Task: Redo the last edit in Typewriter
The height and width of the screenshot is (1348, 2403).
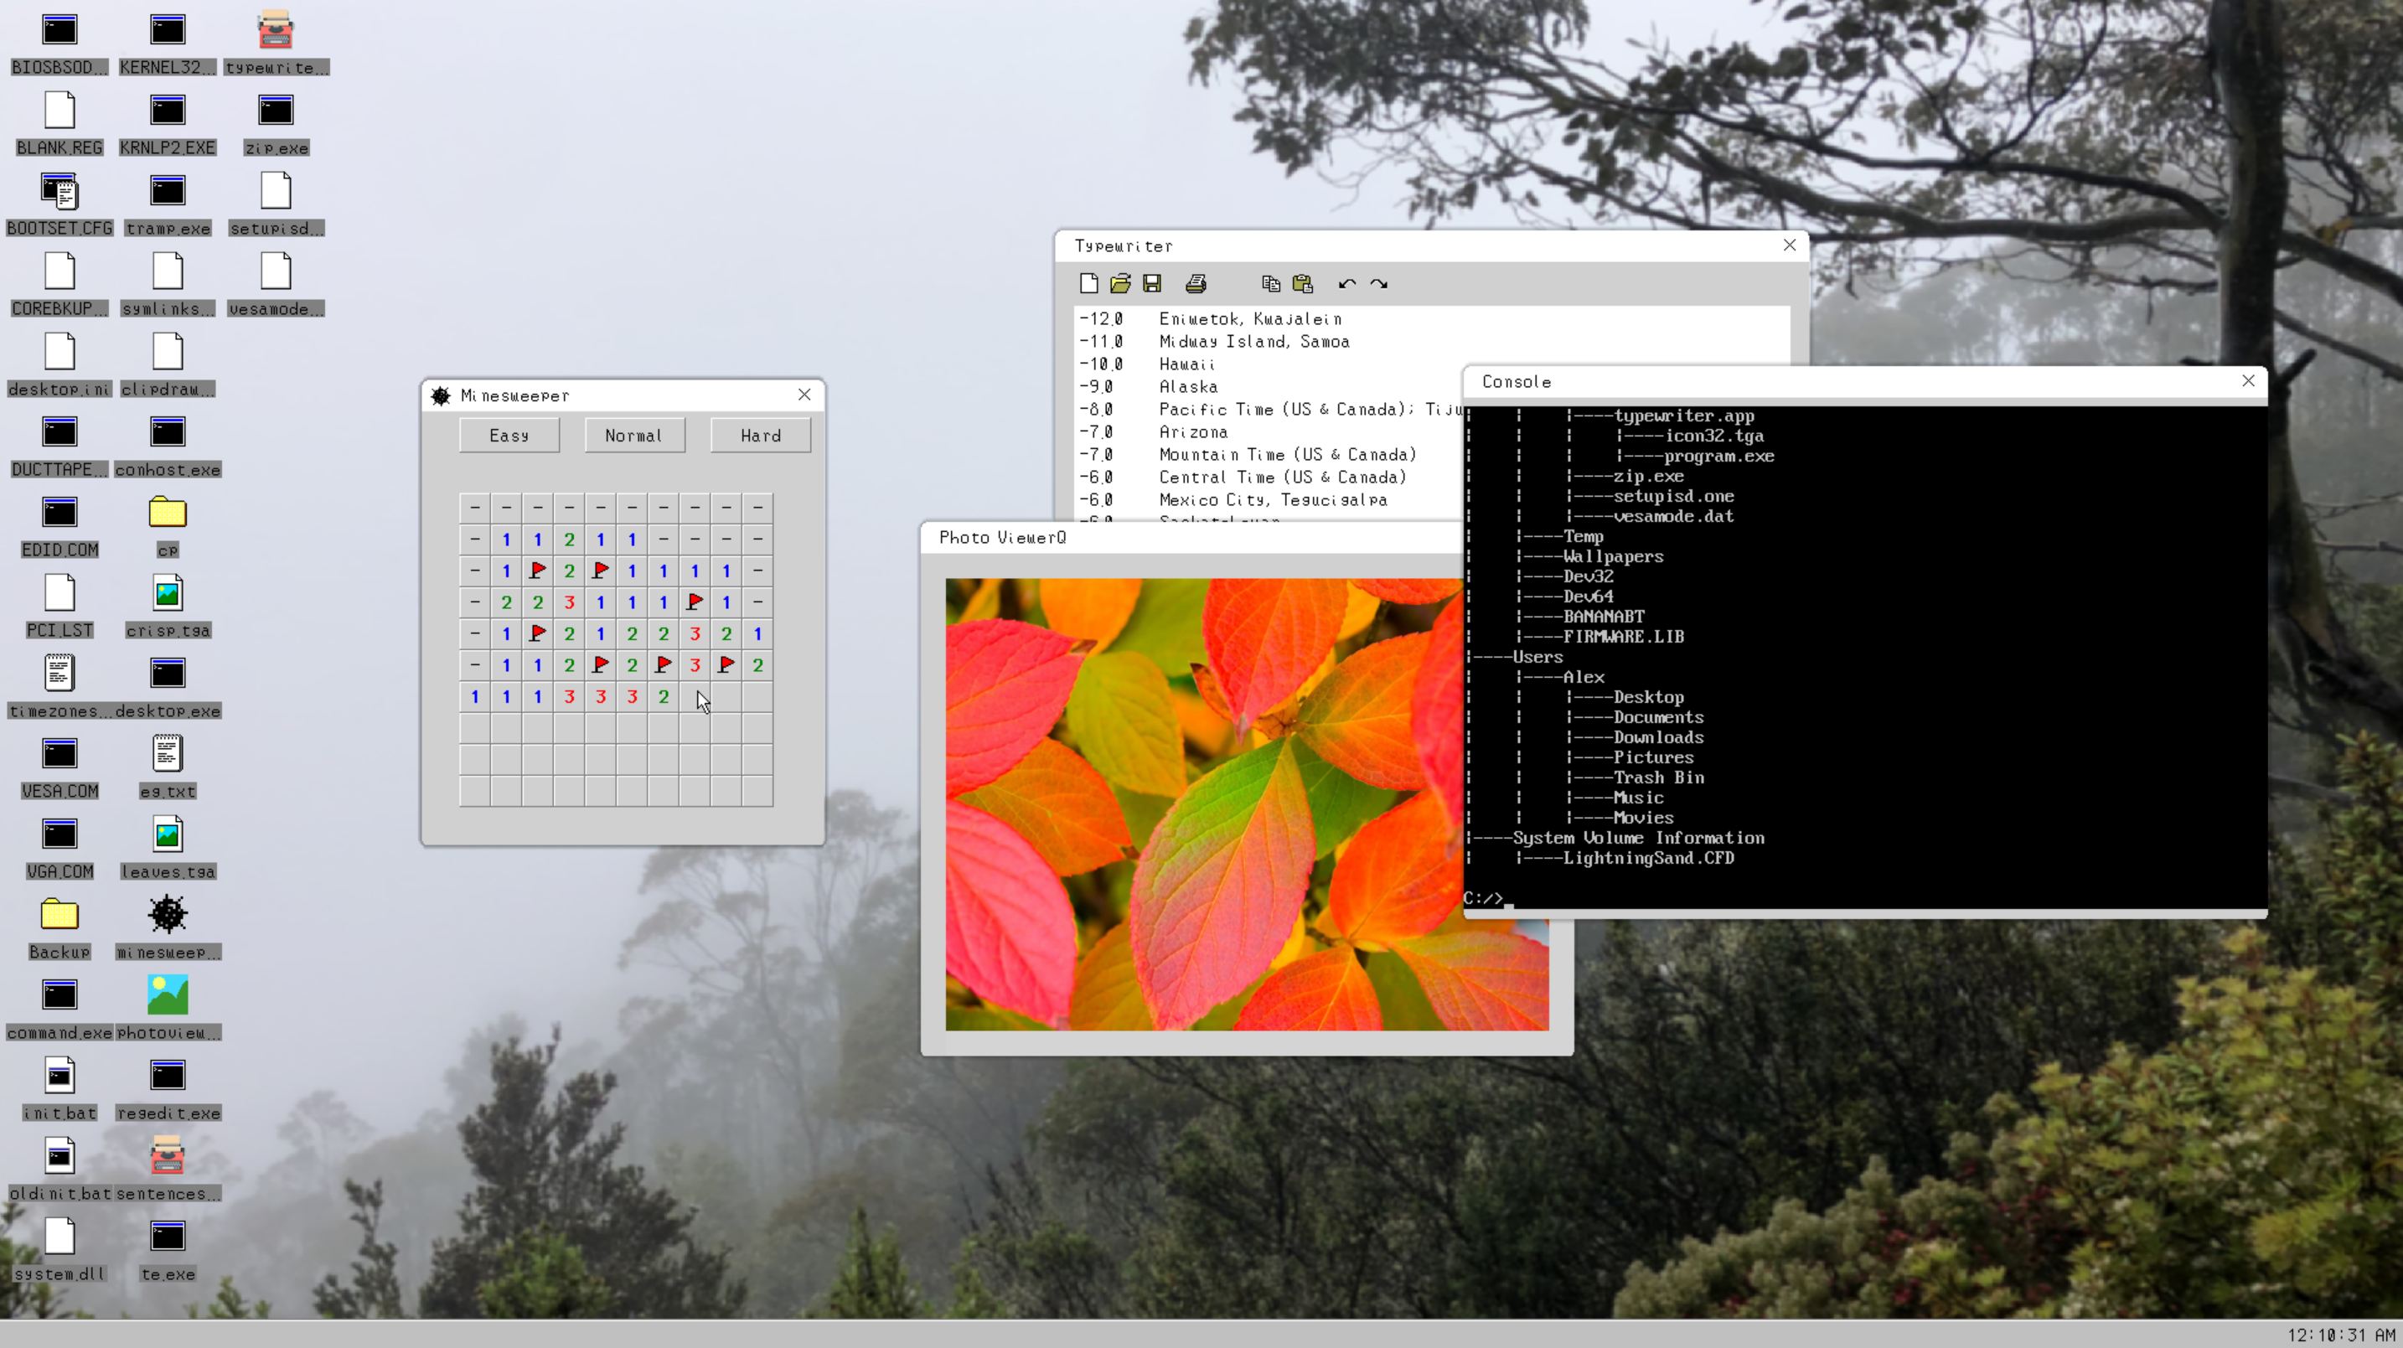Action: tap(1379, 282)
